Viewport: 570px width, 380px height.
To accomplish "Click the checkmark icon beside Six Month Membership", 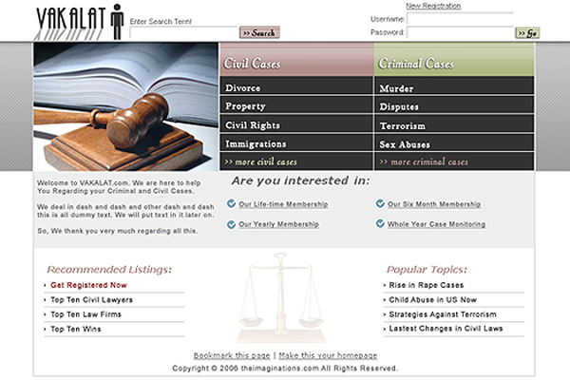I will [380, 203].
